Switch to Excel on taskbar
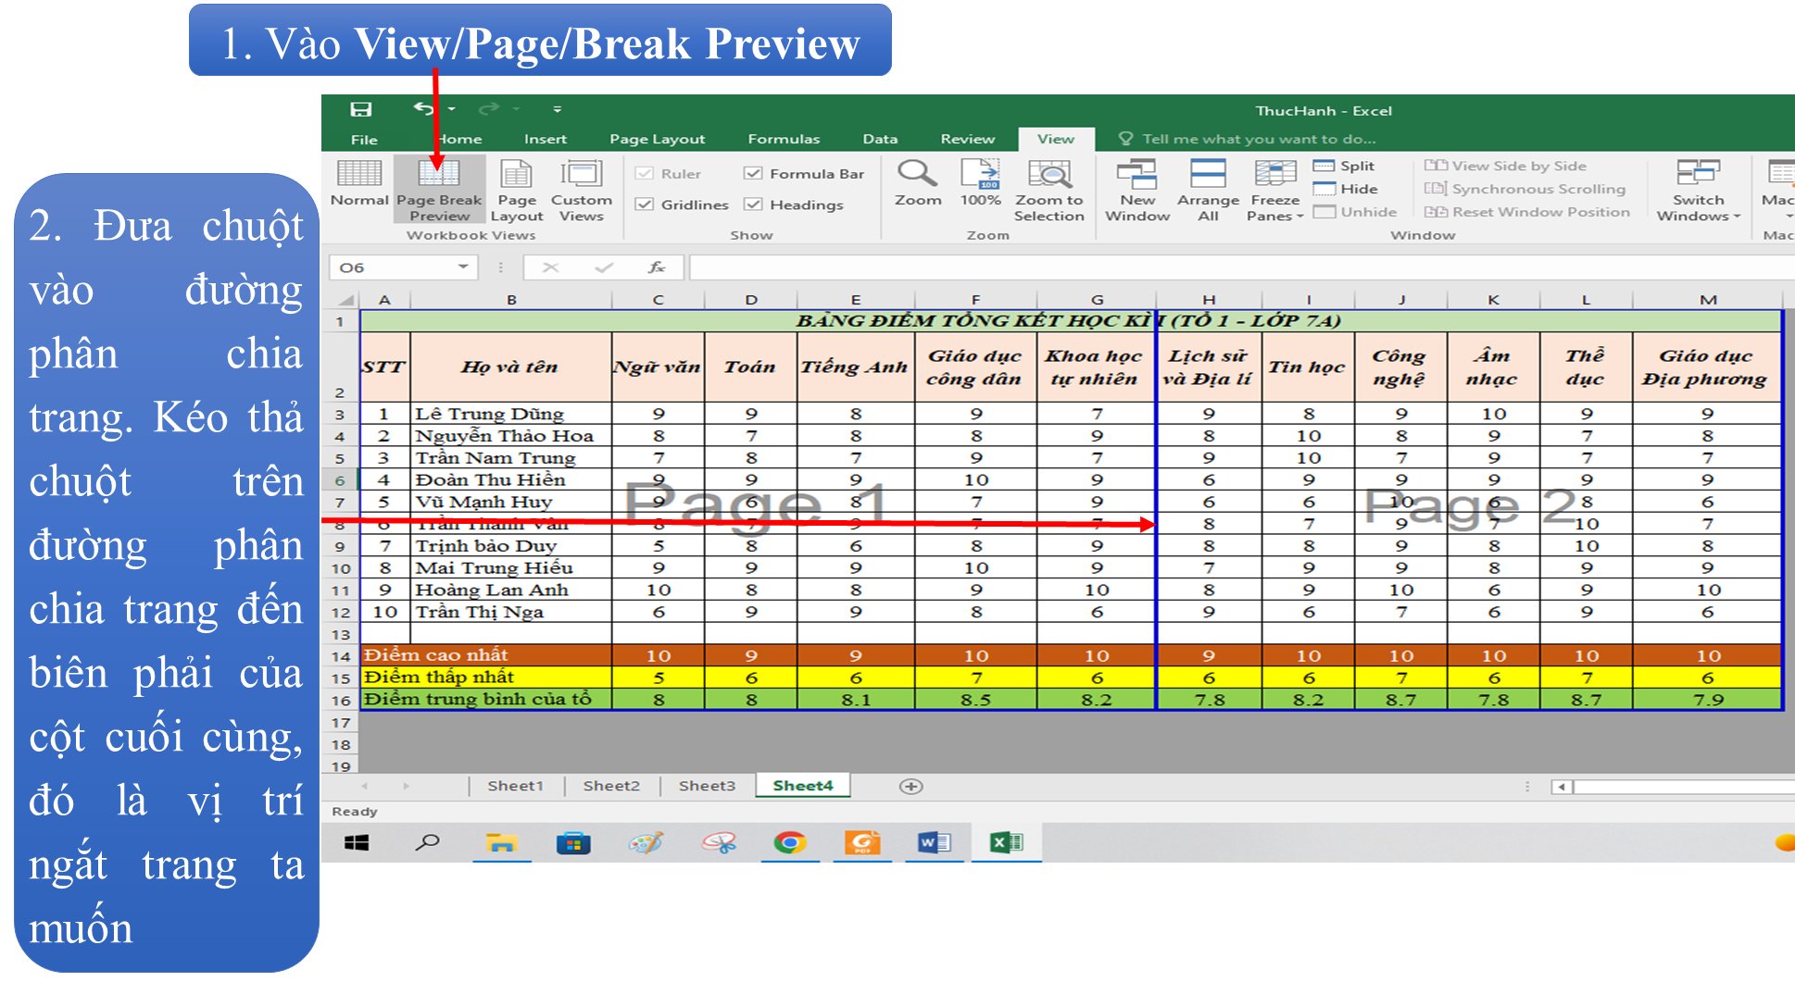Image resolution: width=1795 pixels, height=982 pixels. pos(1006,842)
